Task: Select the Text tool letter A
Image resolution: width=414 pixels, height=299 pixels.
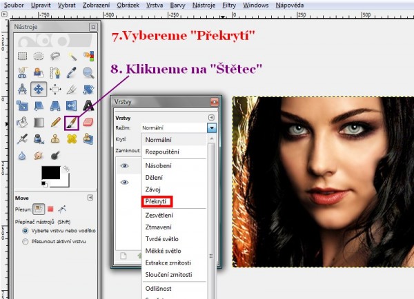Action: tap(88, 106)
